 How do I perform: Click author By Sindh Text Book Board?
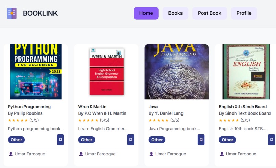pos(245,113)
